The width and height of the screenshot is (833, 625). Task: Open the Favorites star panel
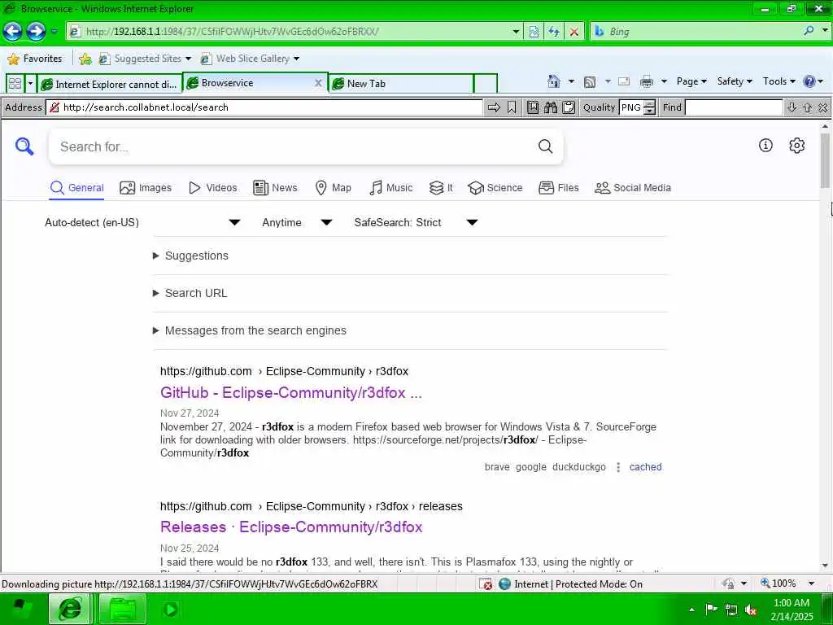point(36,59)
